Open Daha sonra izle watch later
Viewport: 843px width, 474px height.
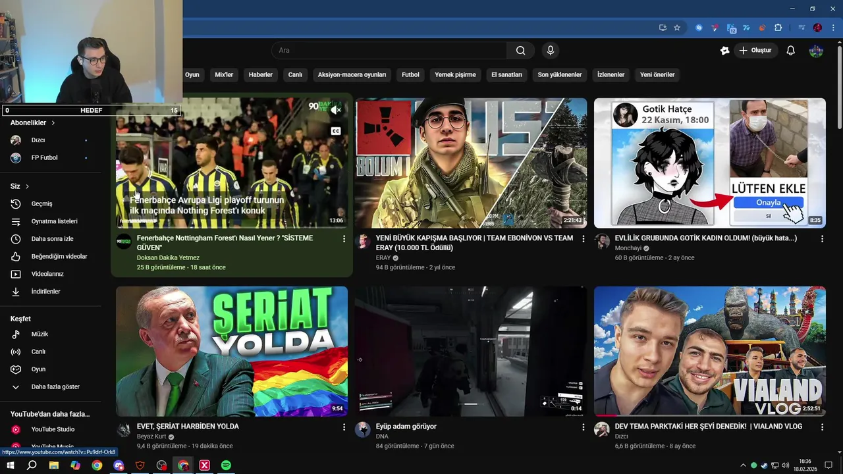[x=53, y=239]
